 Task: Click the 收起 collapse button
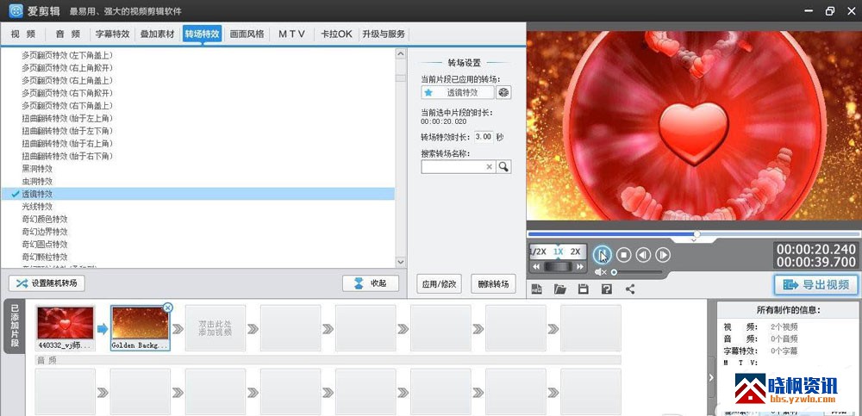(371, 283)
